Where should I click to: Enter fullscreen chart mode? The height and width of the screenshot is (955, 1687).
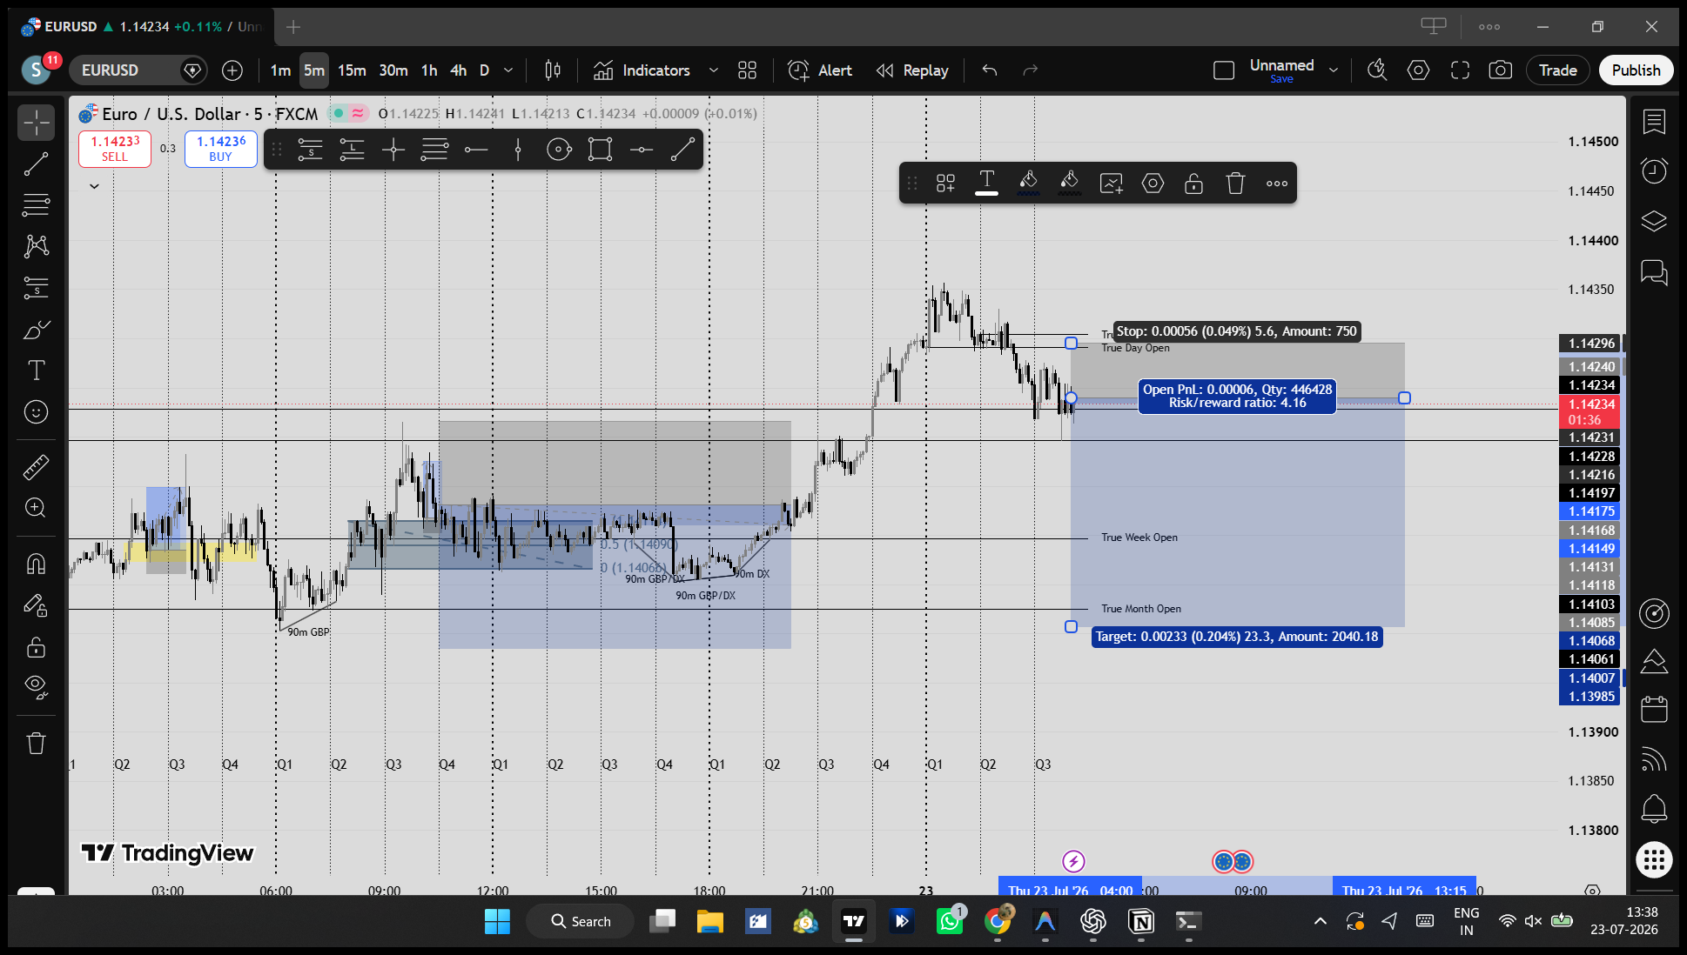(1460, 70)
